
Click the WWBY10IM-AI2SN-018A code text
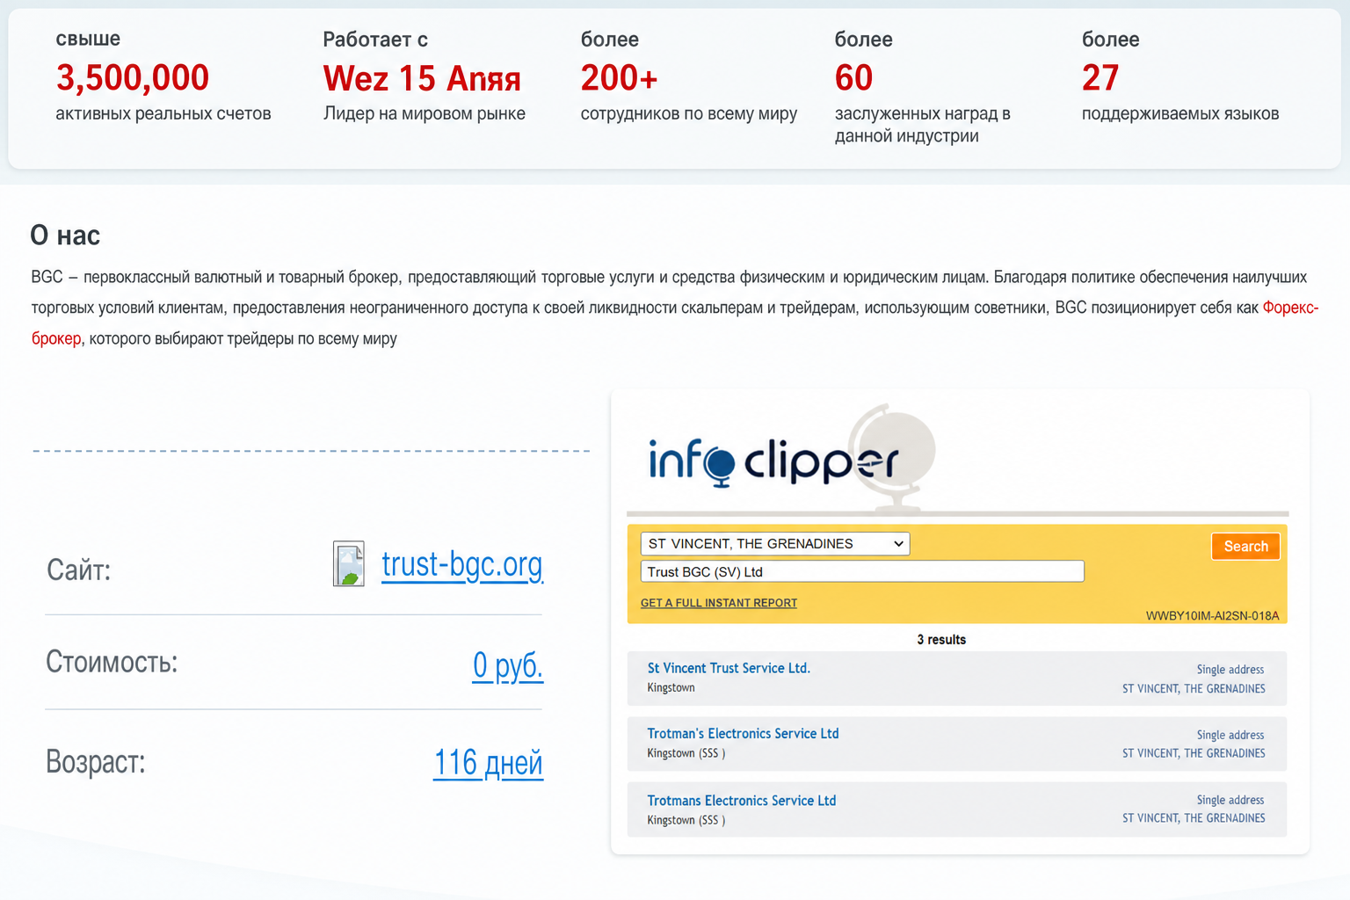[x=1212, y=615]
